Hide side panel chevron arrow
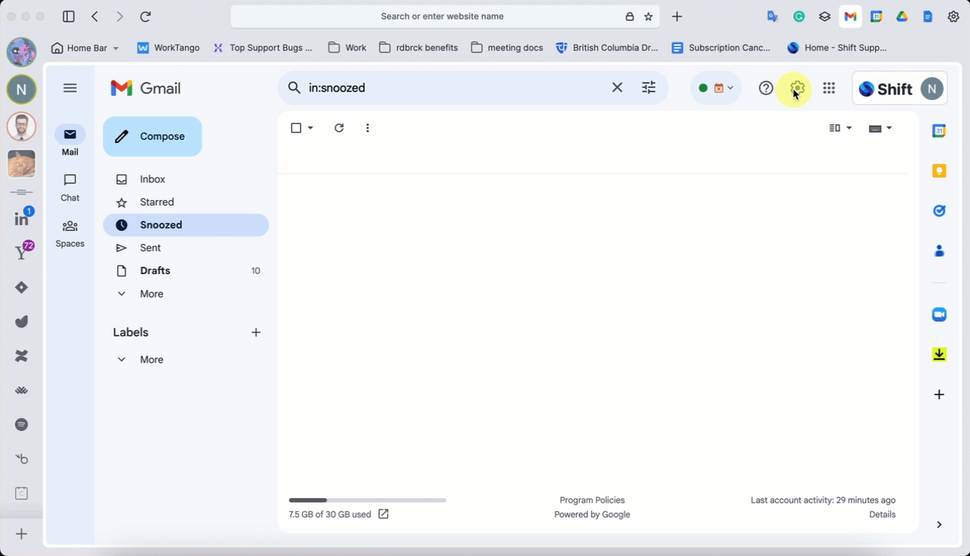 939,525
